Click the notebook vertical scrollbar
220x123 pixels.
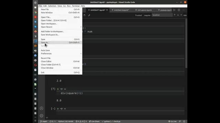[186, 43]
